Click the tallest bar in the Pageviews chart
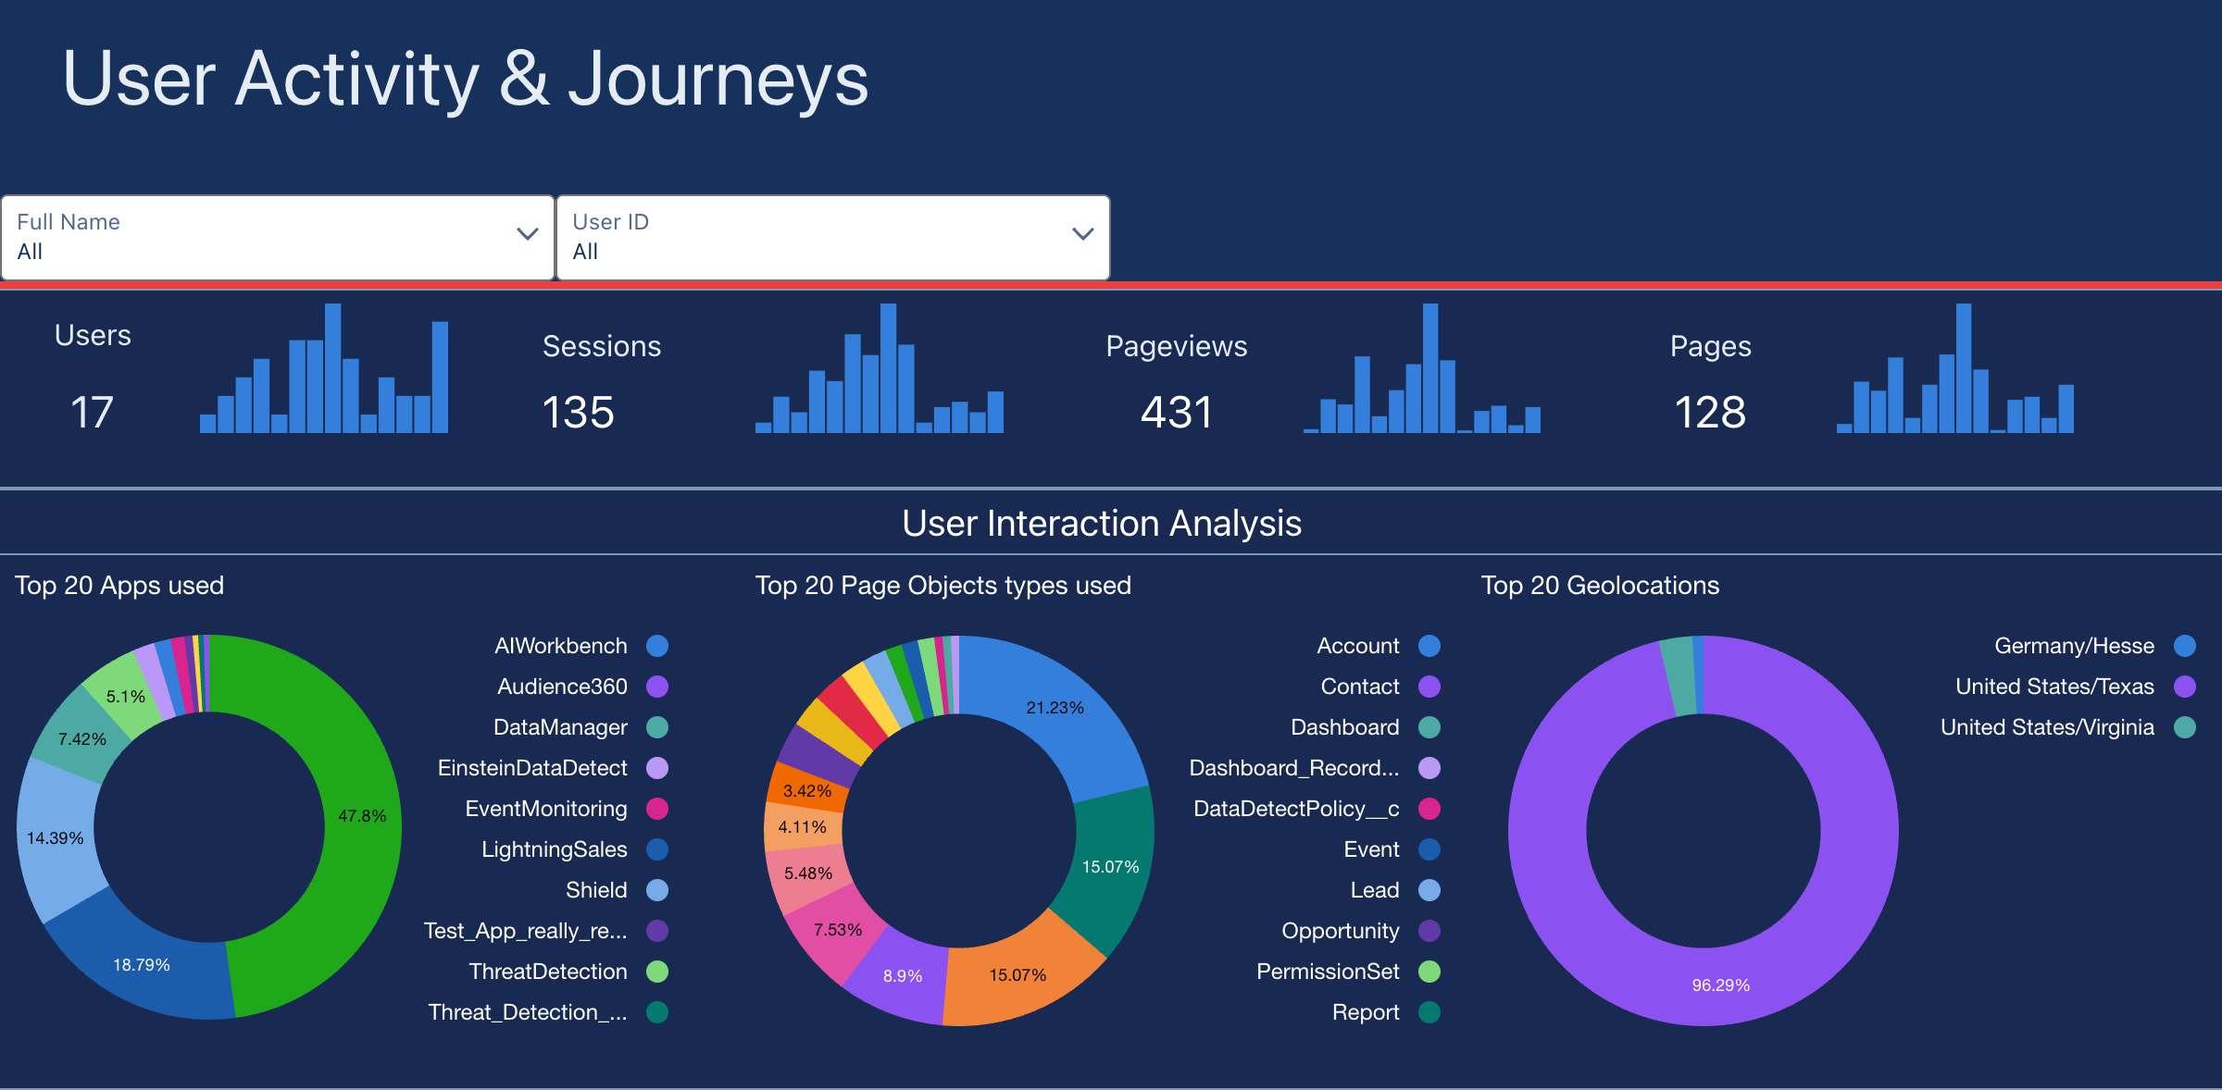The image size is (2222, 1090). point(1430,368)
